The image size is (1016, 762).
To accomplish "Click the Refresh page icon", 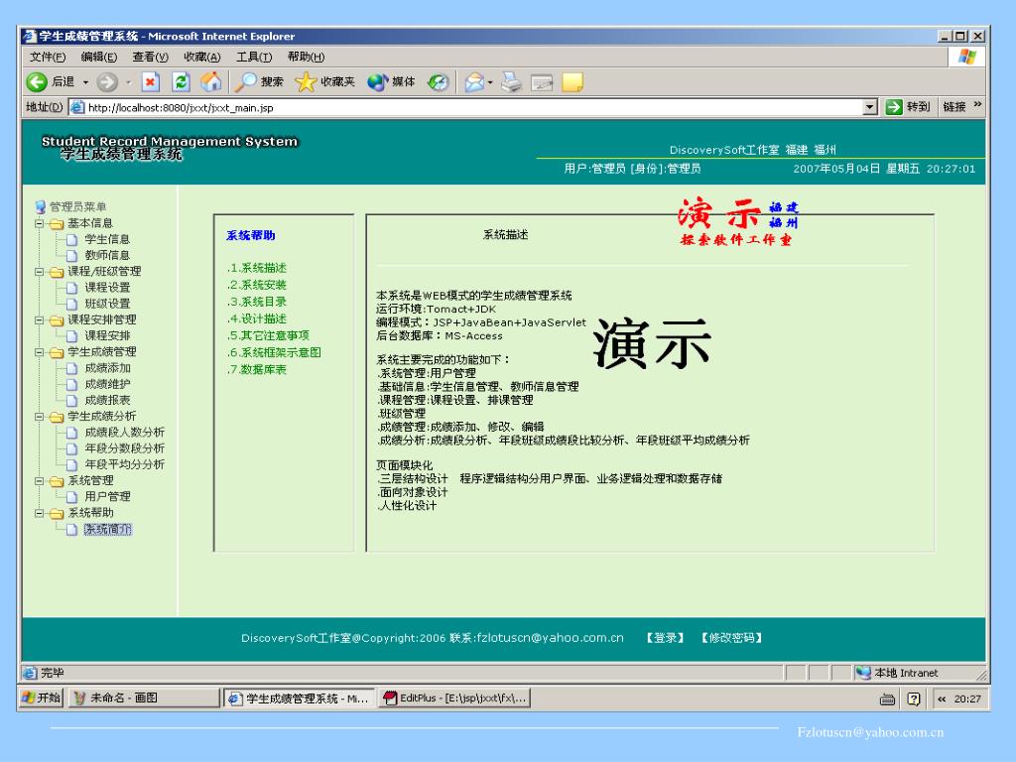I will [x=181, y=81].
